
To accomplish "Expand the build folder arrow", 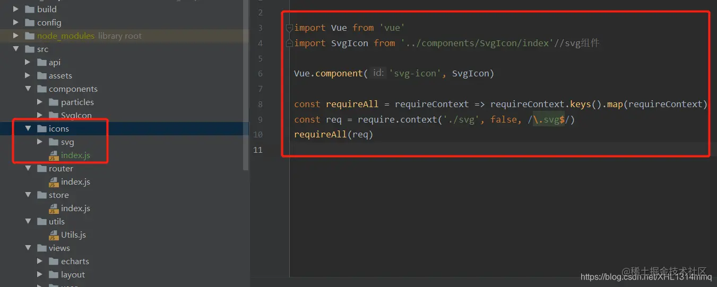I will point(15,9).
